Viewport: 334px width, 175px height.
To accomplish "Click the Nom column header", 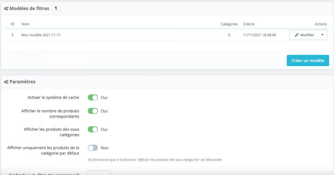I will pos(25,24).
